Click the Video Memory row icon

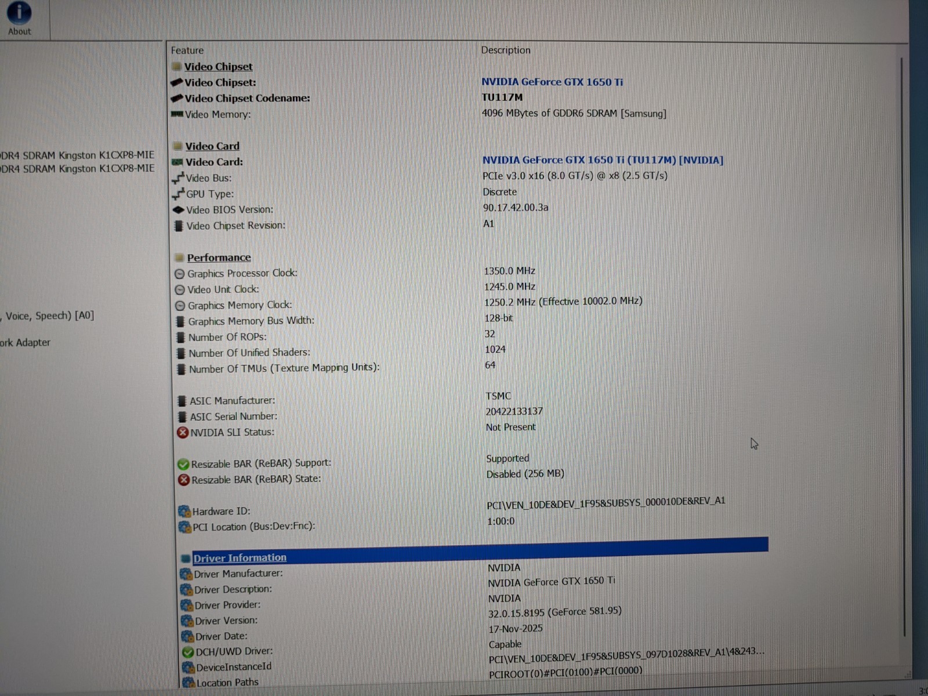[x=177, y=114]
